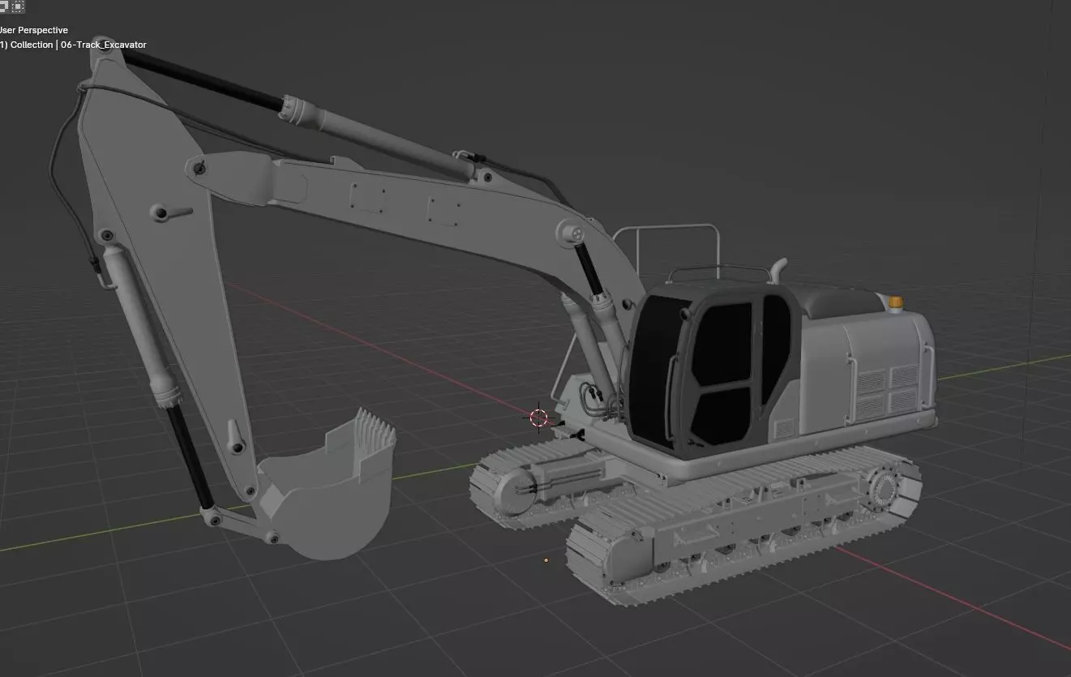The image size is (1071, 677).
Task: Click the '06-Track_Excavator' collection text
Action: (104, 45)
